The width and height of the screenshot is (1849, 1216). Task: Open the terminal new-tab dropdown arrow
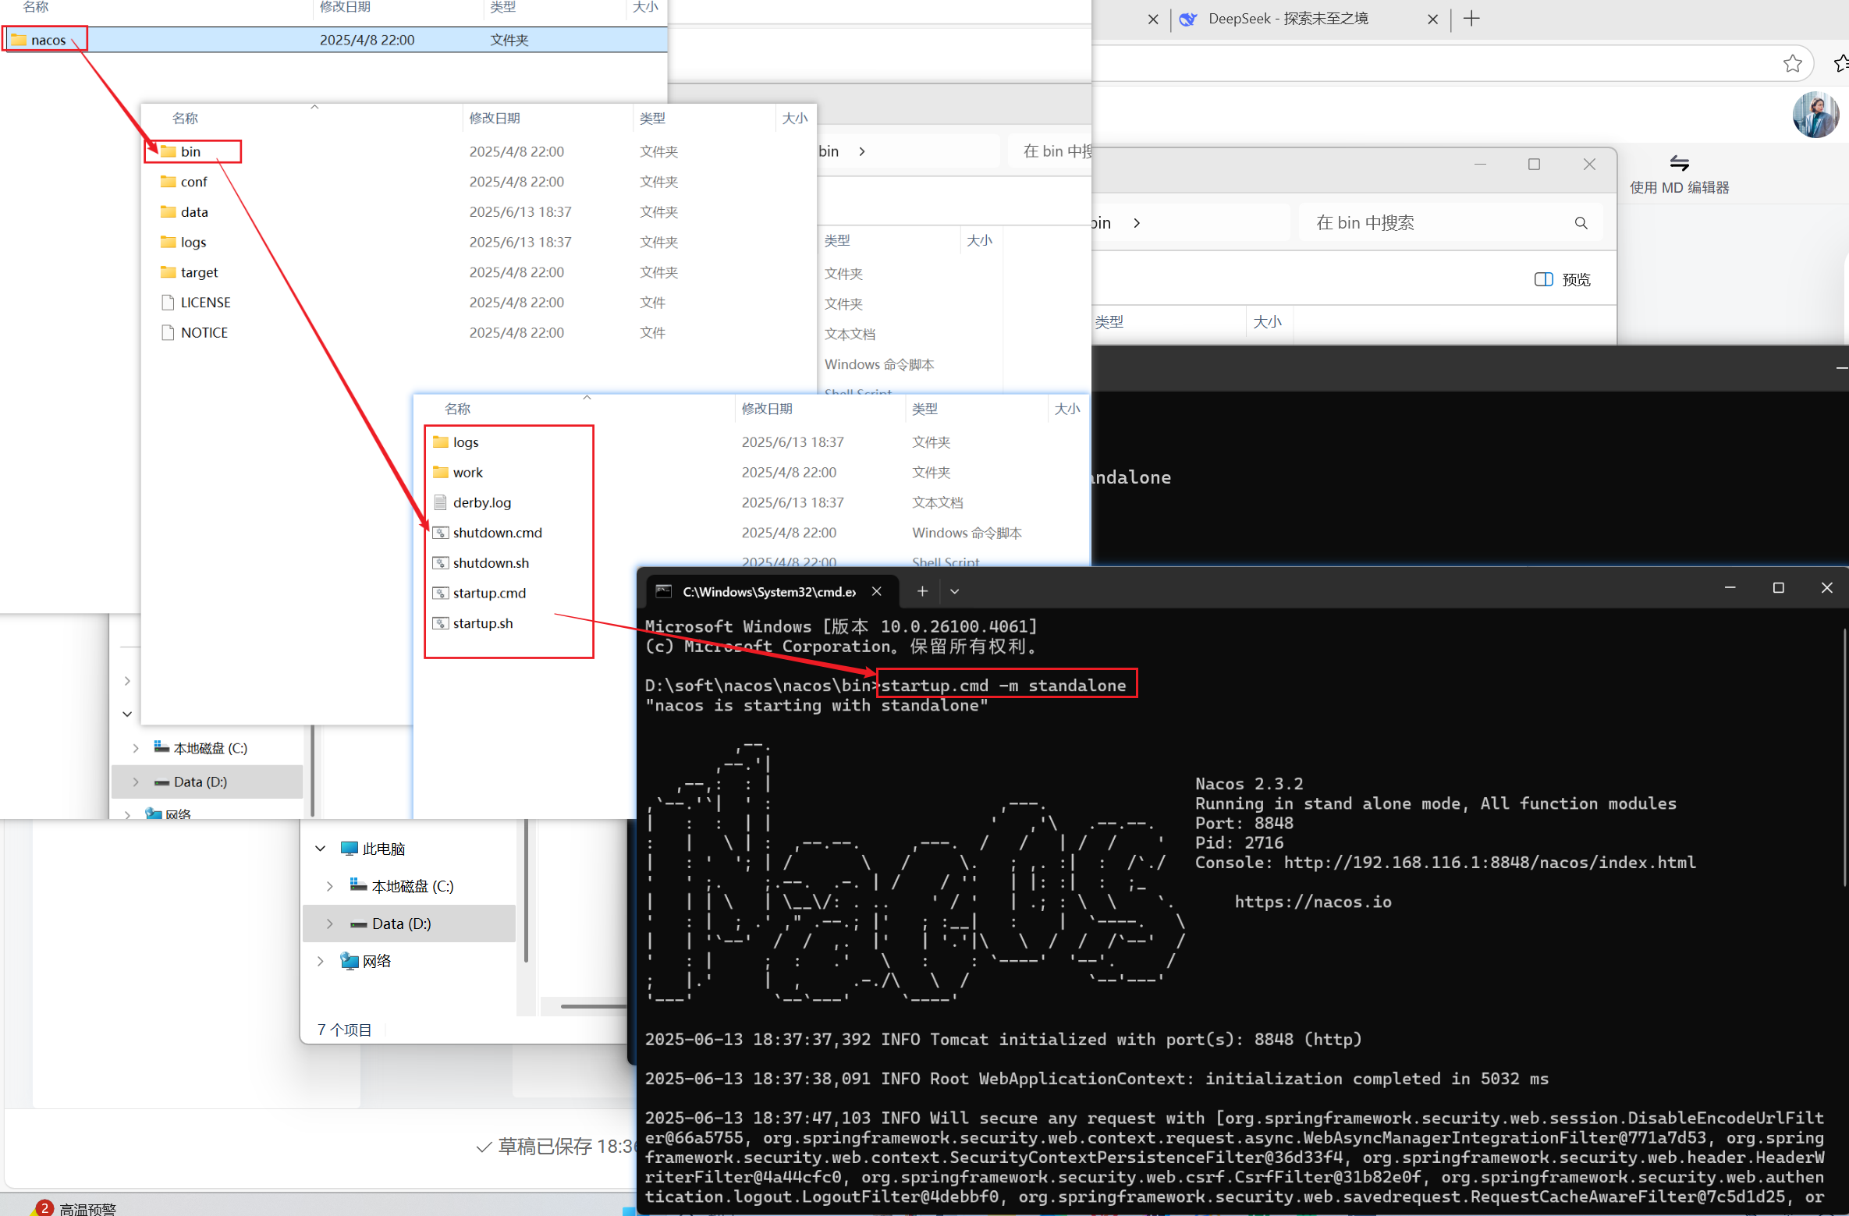click(954, 591)
